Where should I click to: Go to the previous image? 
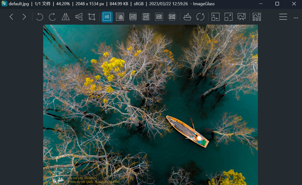coord(11,17)
